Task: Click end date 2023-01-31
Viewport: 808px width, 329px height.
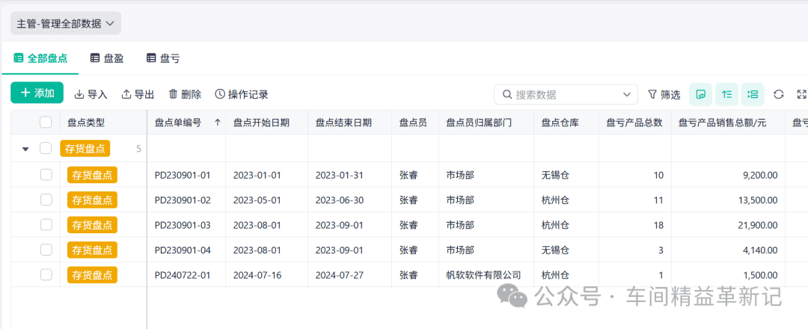Action: pos(340,175)
